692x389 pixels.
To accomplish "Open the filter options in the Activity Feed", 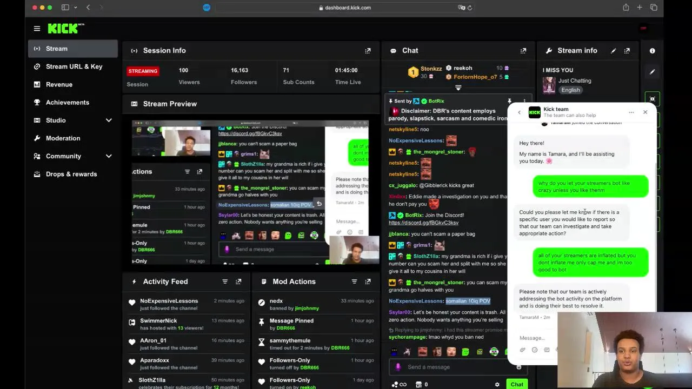I will tap(225, 281).
